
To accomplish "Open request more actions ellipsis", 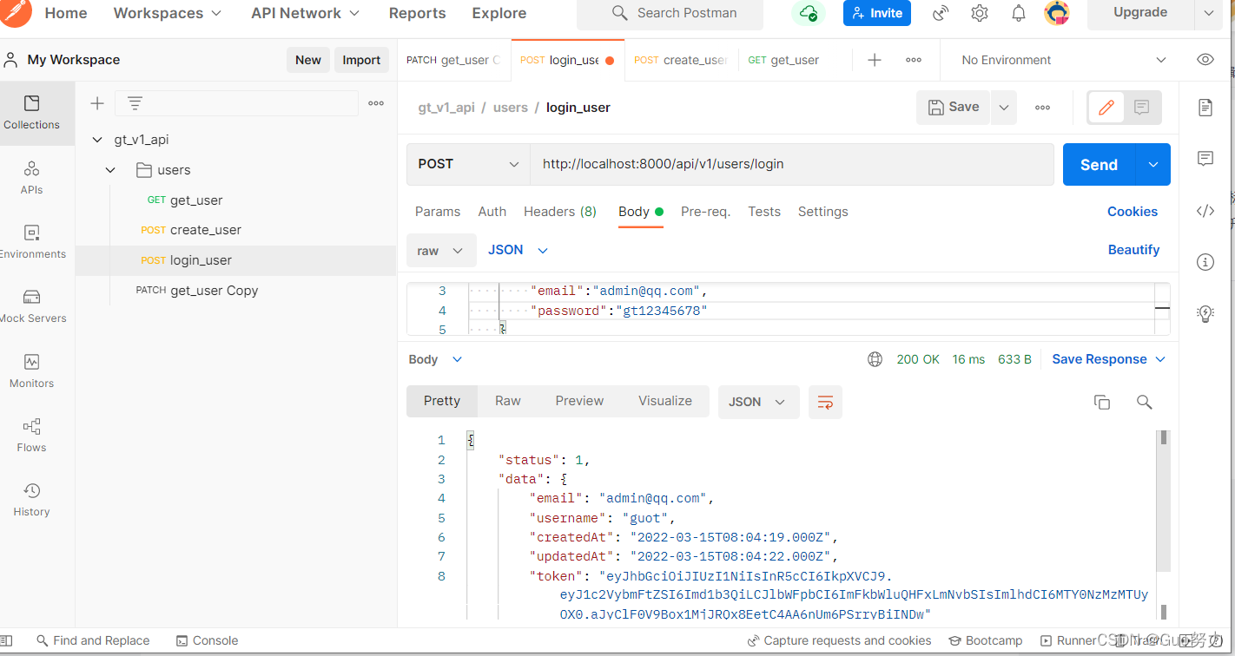I will pyautogui.click(x=1042, y=108).
